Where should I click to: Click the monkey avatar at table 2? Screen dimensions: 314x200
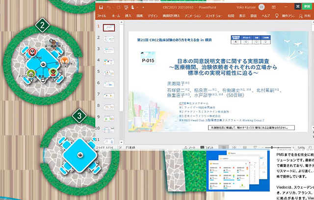pos(53,73)
